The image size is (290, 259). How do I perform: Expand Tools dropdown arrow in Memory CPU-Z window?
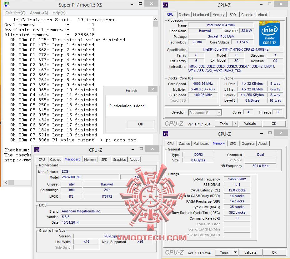click(x=235, y=252)
